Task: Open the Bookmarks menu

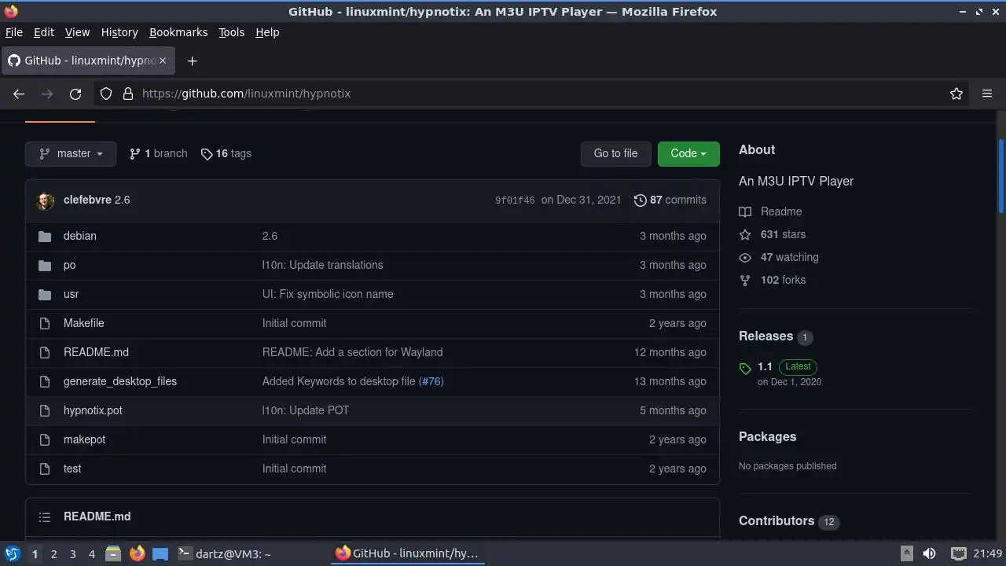Action: 178,32
